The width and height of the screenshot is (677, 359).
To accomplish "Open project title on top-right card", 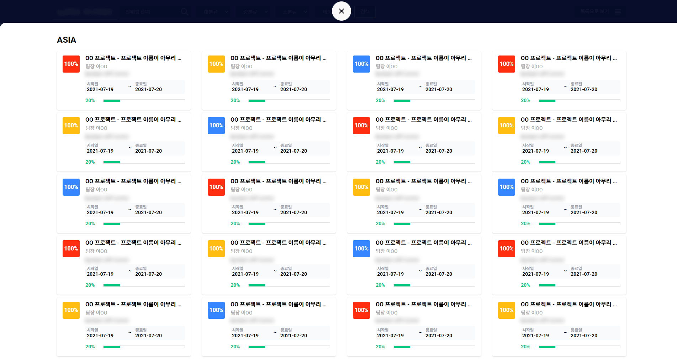I will pyautogui.click(x=568, y=58).
